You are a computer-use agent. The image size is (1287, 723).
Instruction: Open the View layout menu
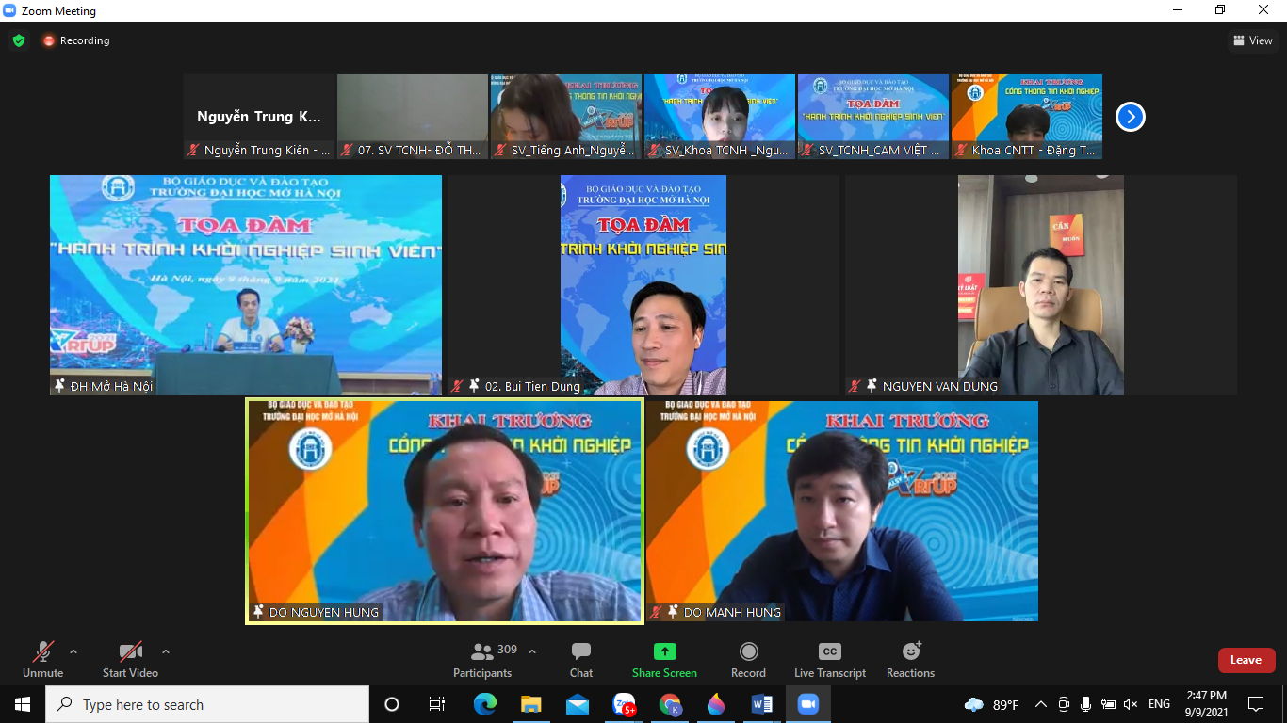(x=1253, y=40)
